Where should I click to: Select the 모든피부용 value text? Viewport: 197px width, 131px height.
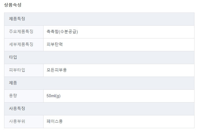click(x=57, y=70)
